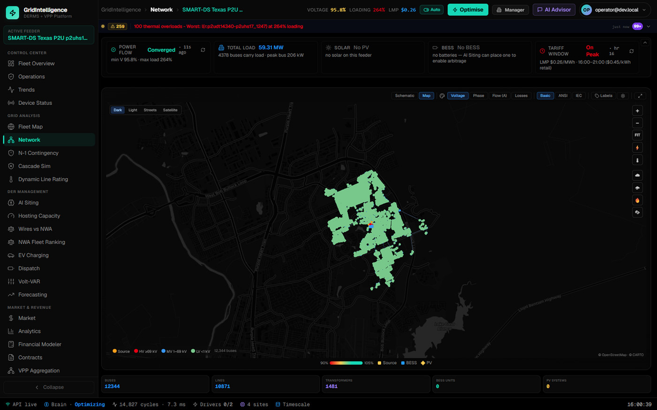Open the map settings gear icon
The image size is (657, 410).
(x=623, y=96)
